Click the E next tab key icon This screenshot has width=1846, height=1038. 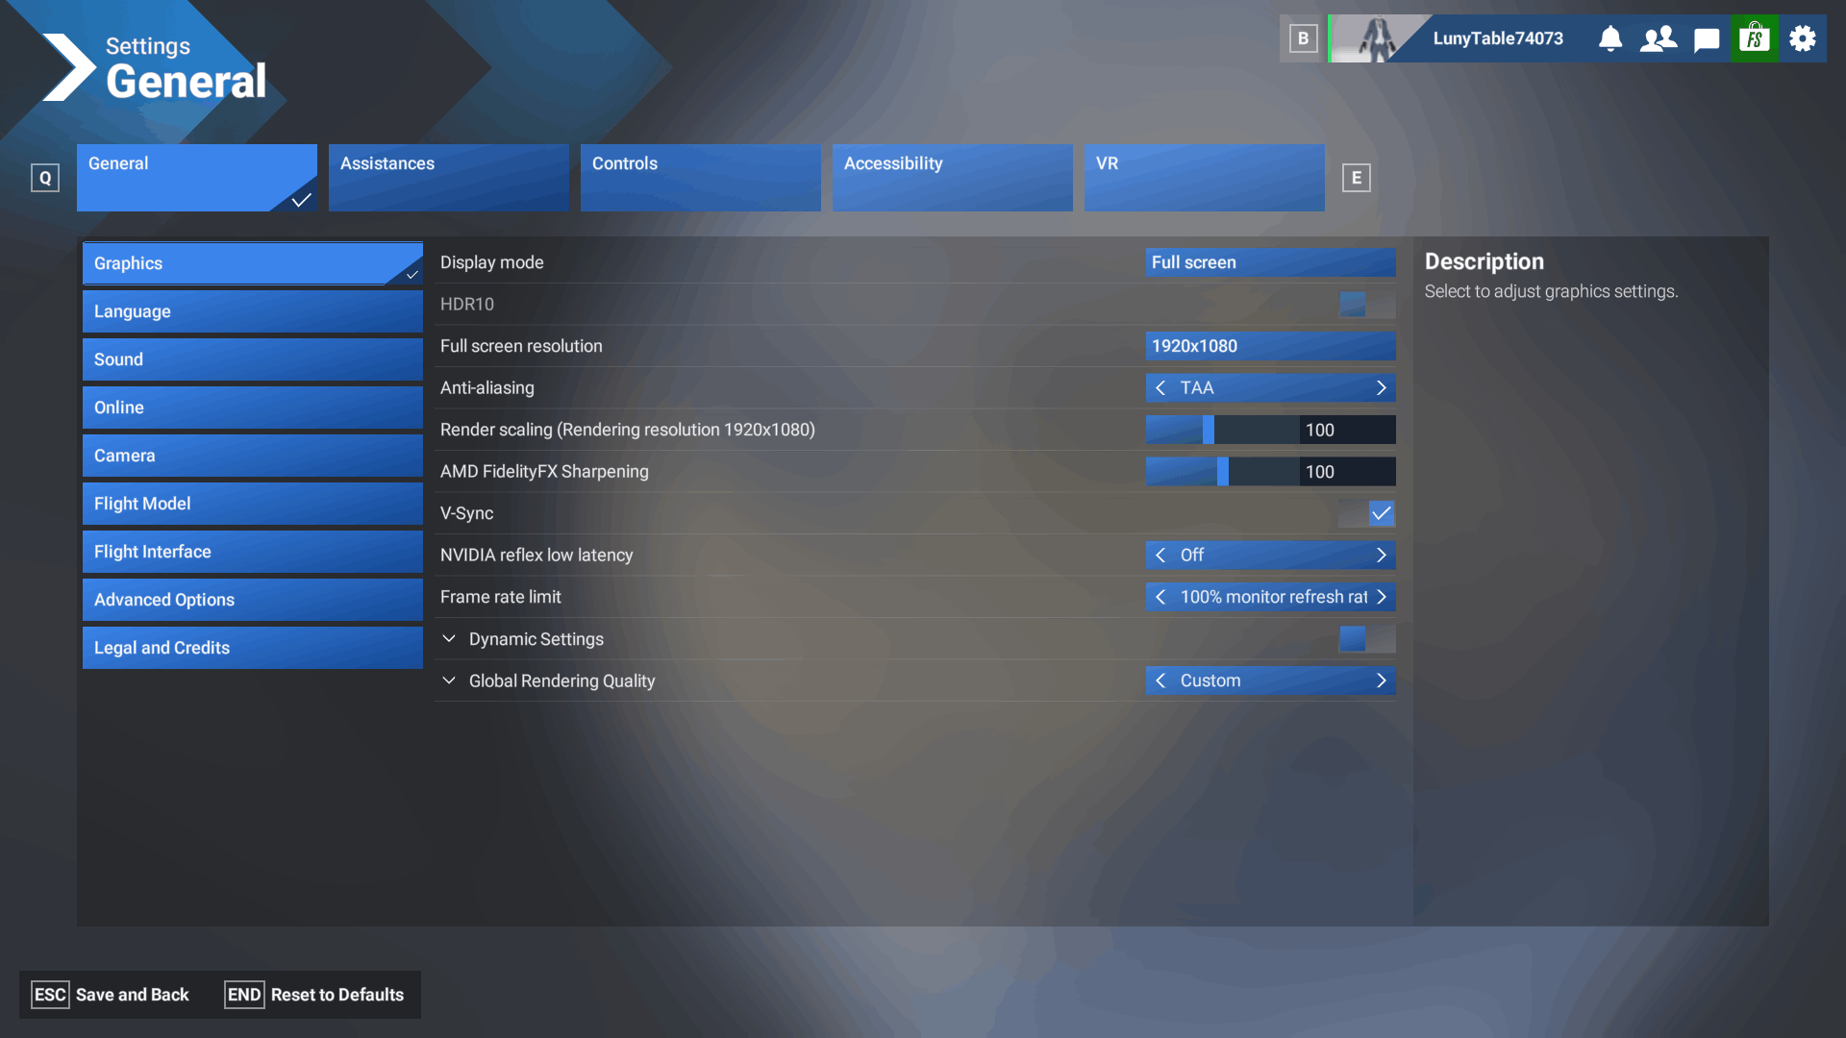[x=1356, y=178]
